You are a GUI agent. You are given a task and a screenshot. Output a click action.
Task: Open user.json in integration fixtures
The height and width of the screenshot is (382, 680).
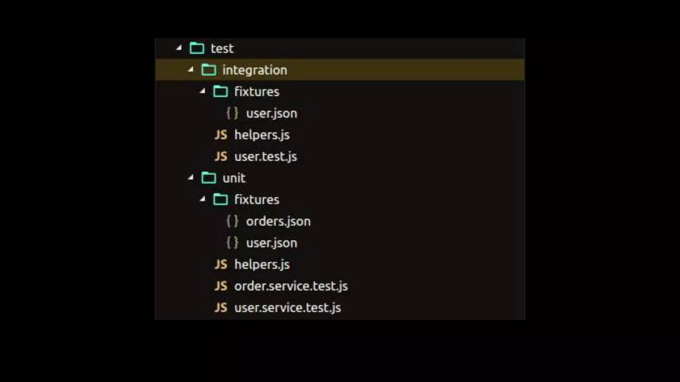pos(272,113)
